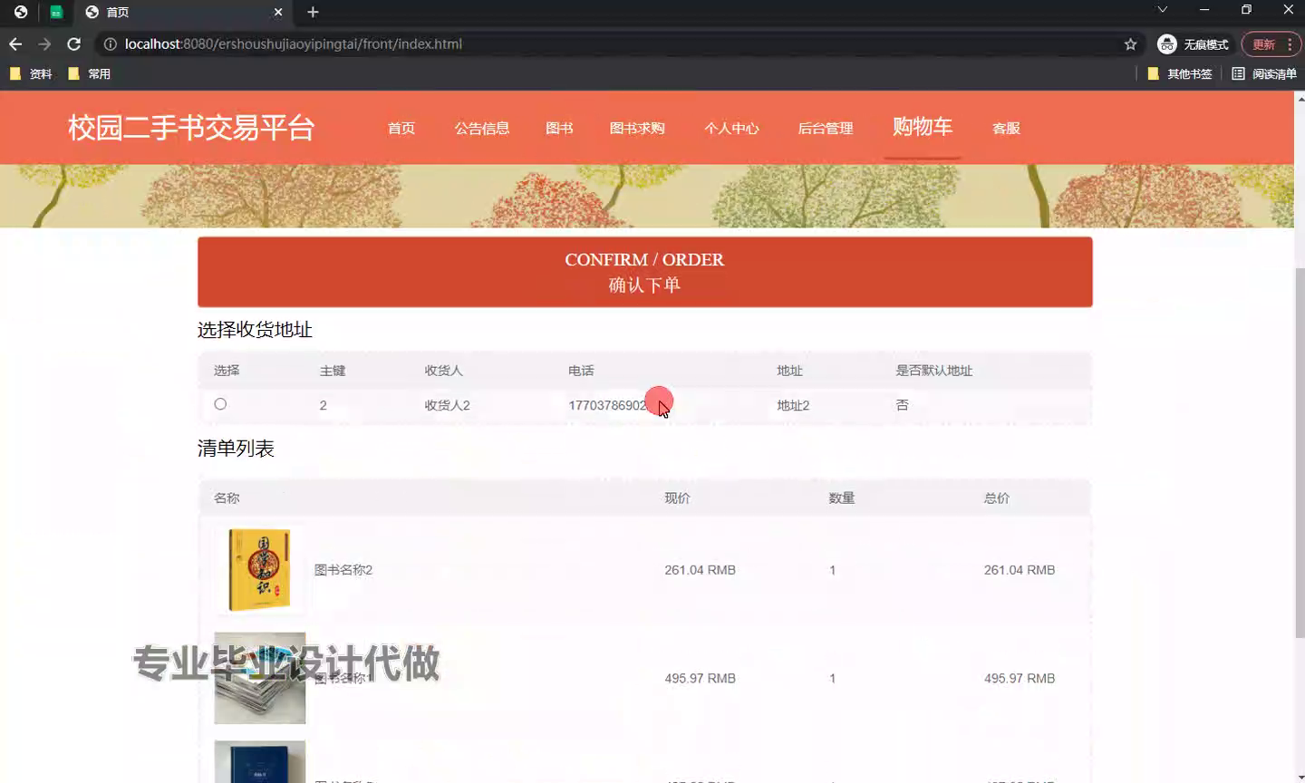Click the 更新 update button

(1263, 43)
